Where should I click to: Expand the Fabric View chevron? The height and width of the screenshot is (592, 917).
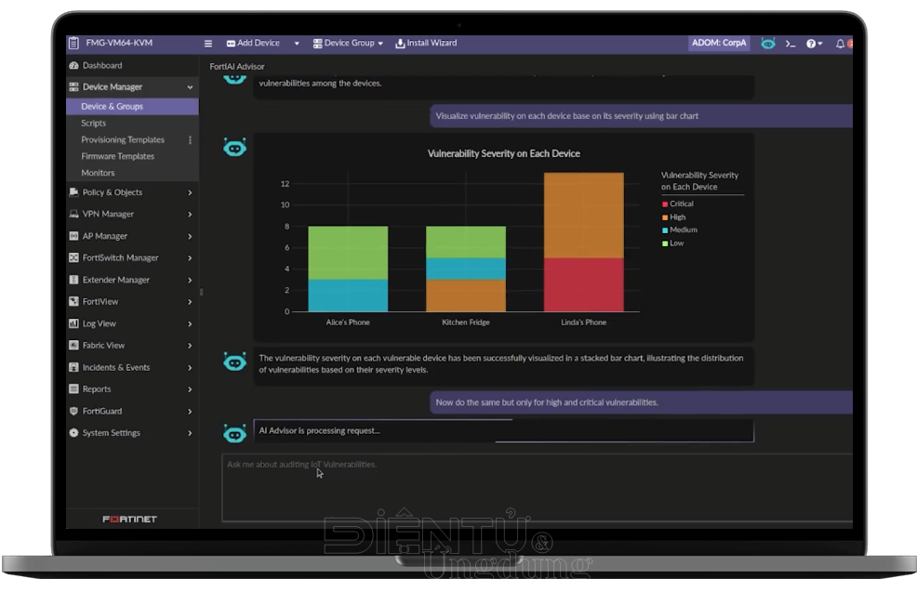190,346
